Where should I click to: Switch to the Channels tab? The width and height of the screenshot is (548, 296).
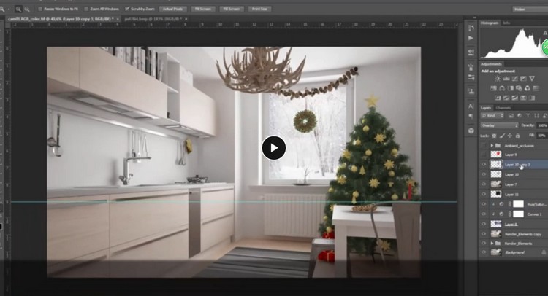[x=503, y=108]
